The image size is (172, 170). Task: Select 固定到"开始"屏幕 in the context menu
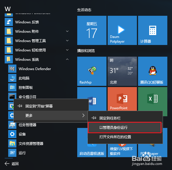click(x=51, y=106)
